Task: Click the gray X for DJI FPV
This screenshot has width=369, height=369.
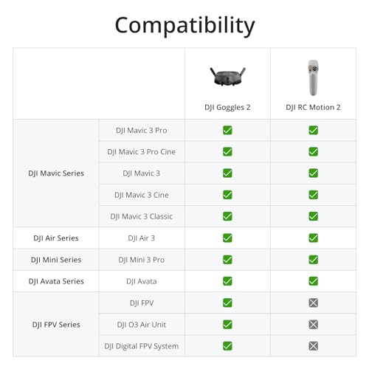Action: (x=313, y=303)
